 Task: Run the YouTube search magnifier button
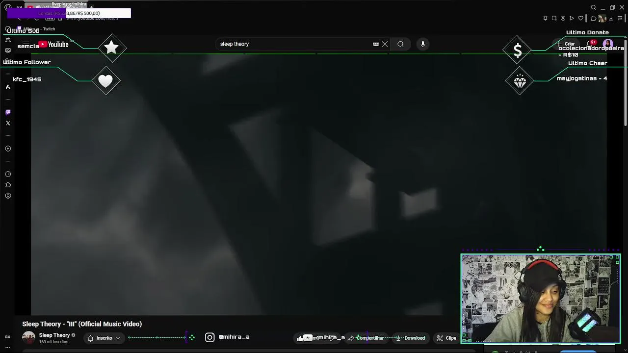pyautogui.click(x=400, y=44)
